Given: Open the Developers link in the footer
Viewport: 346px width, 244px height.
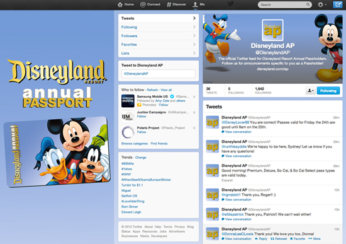Looking at the screenshot, I should (159, 236).
